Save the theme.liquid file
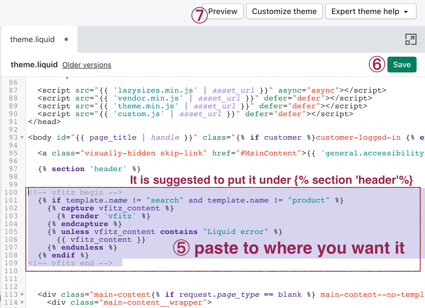425x308 pixels. (x=402, y=65)
